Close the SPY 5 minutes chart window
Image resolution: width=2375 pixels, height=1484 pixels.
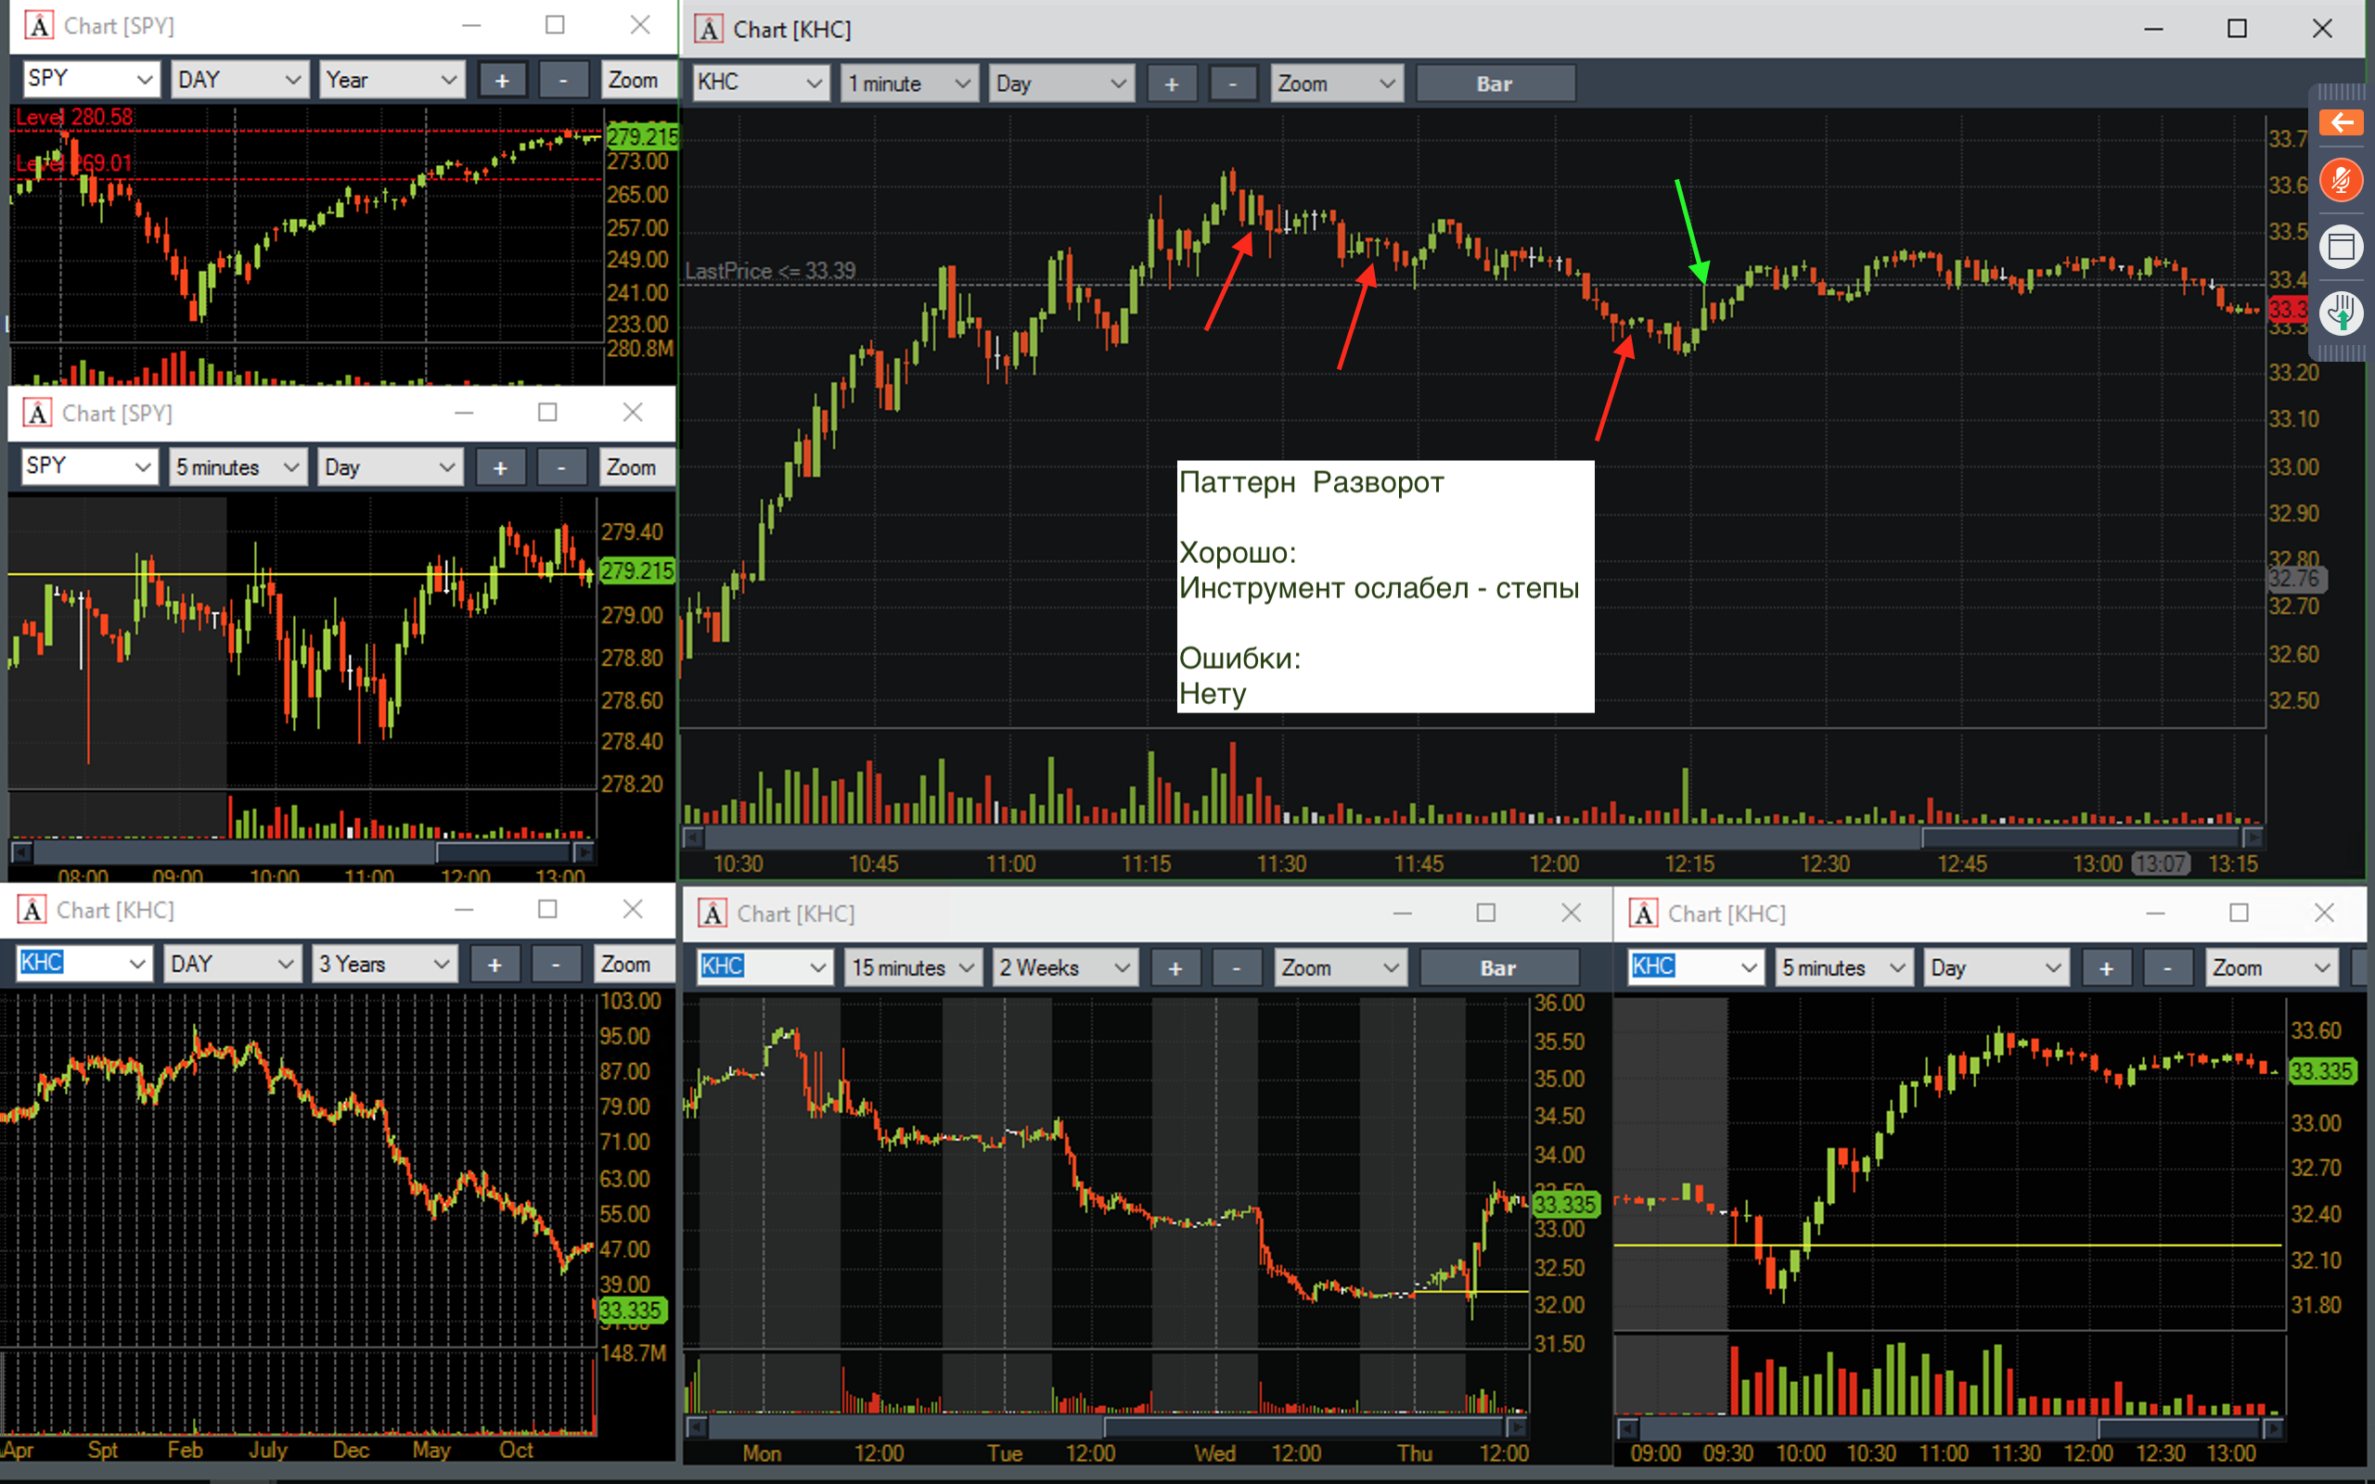(x=633, y=412)
